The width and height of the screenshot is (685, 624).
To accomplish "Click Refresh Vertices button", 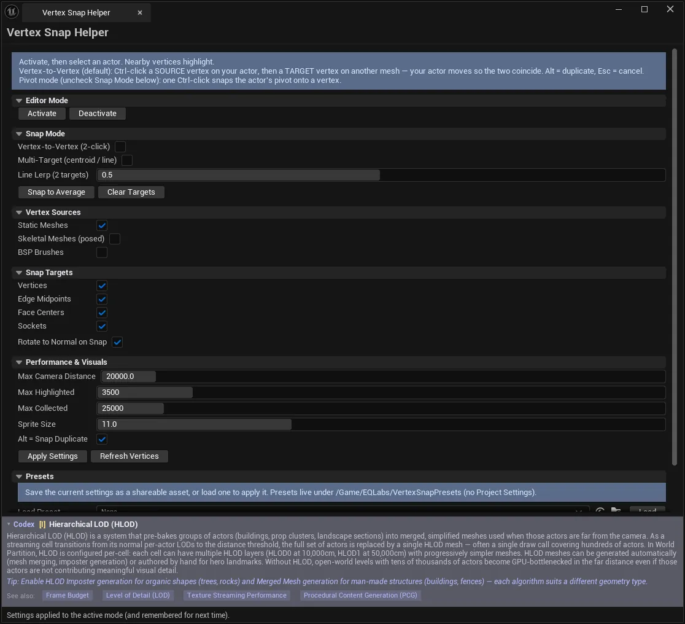I will (x=130, y=456).
